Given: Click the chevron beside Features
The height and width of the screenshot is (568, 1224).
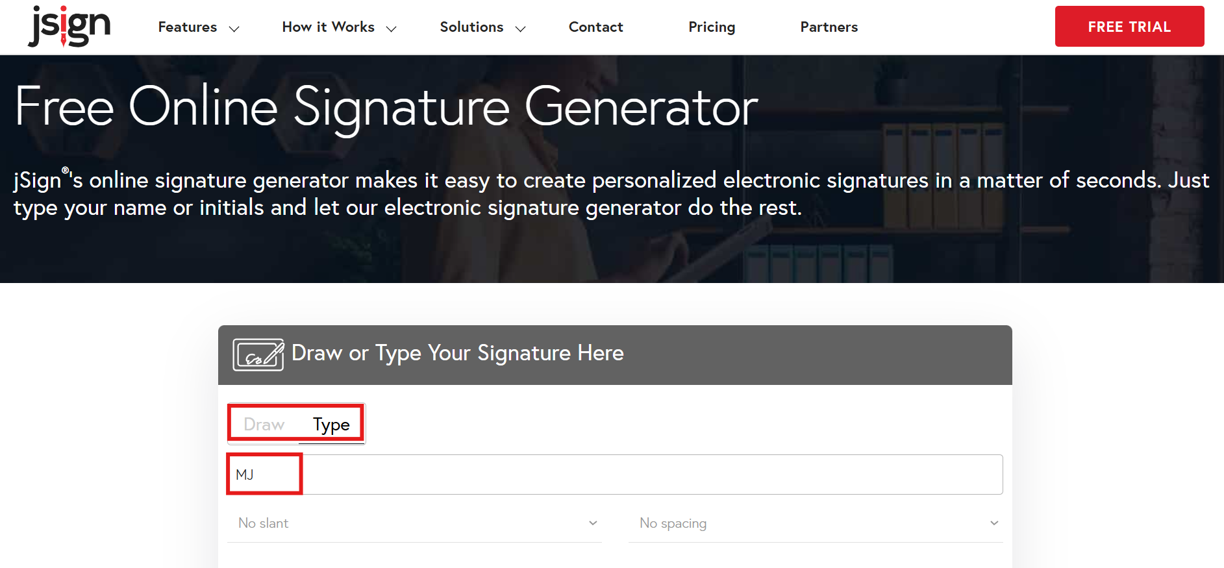Looking at the screenshot, I should click(234, 29).
